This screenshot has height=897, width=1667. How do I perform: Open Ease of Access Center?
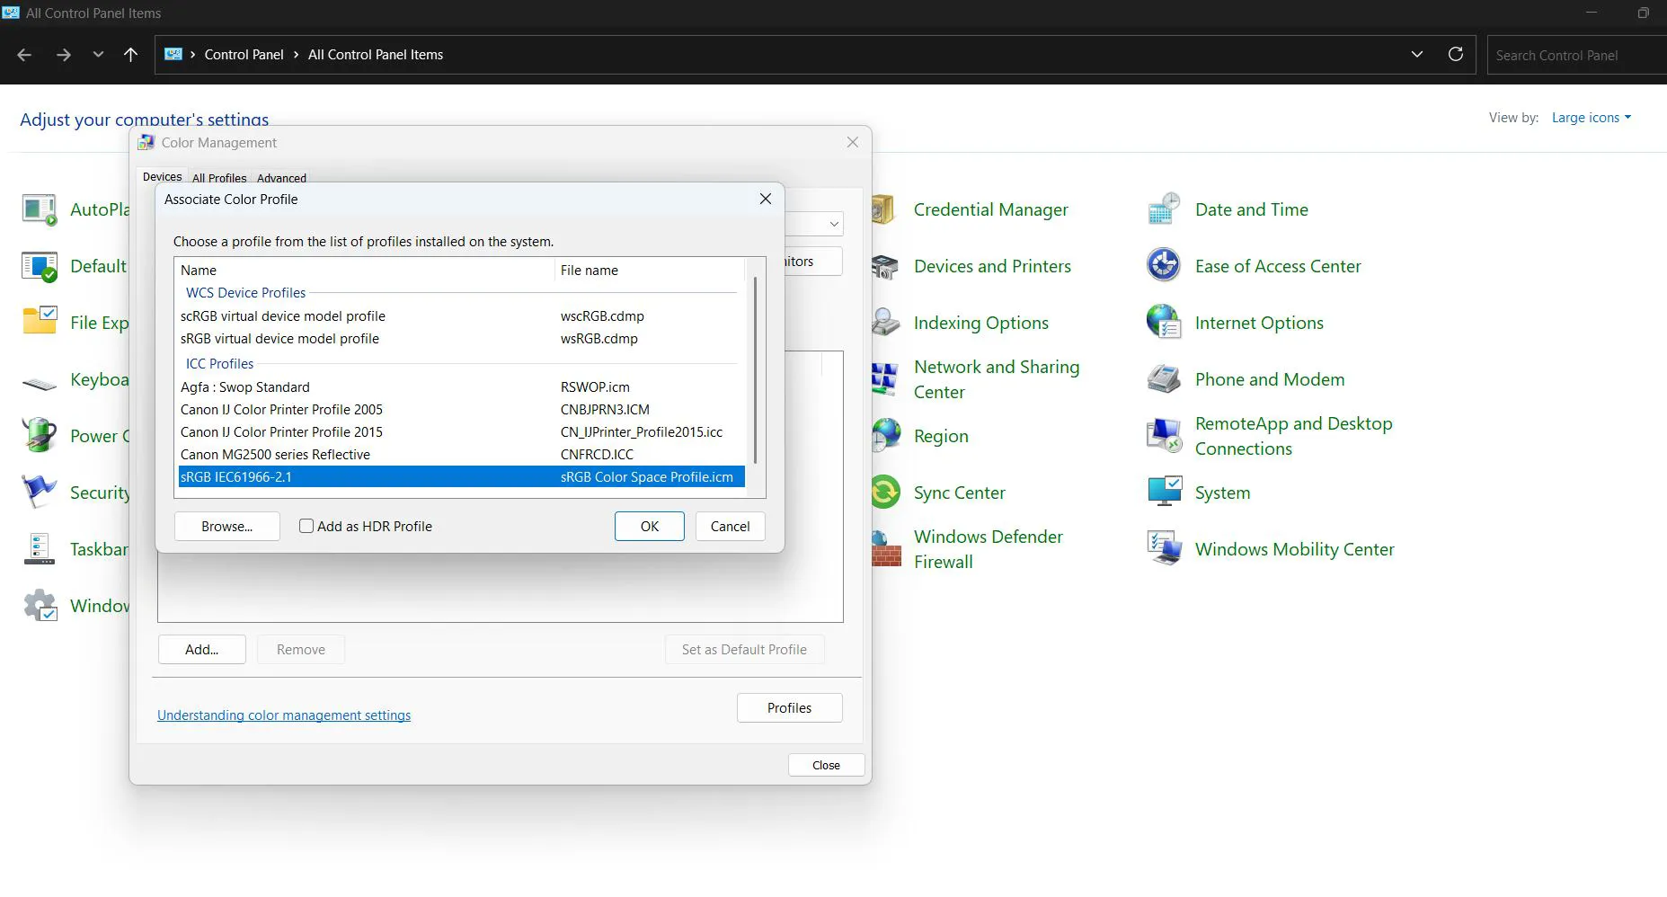click(1277, 266)
